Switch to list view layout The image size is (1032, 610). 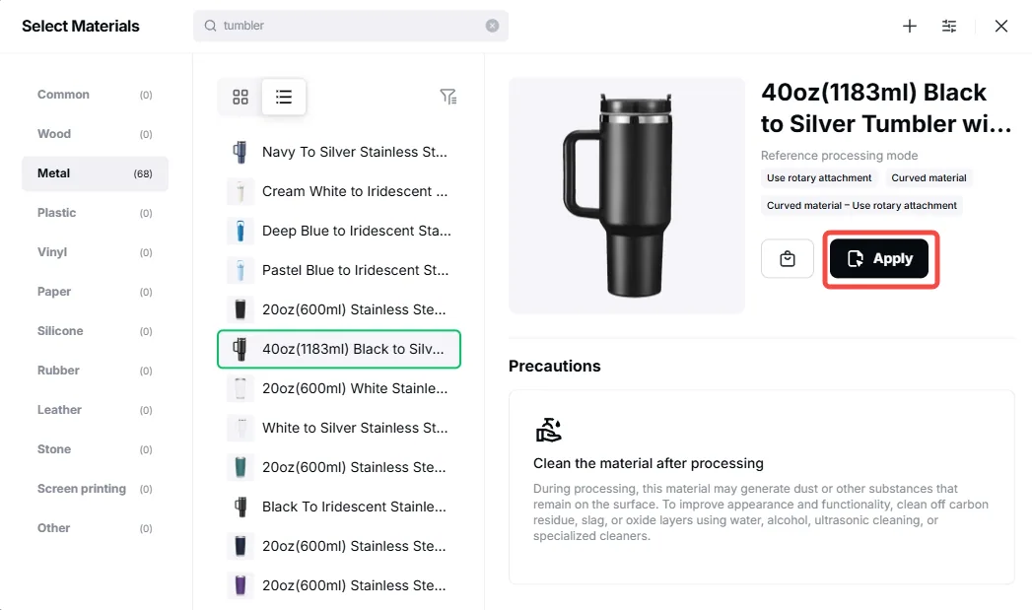(x=284, y=98)
